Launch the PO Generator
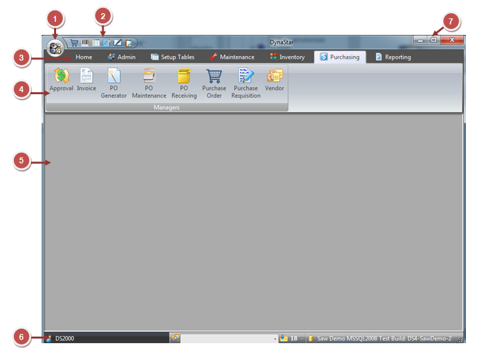The image size is (483, 357). [x=113, y=82]
